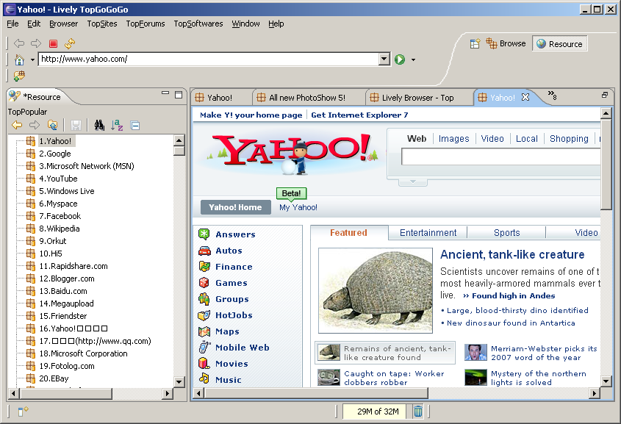The width and height of the screenshot is (621, 424).
Task: Click the fast view icon in status bar
Action: point(23,412)
